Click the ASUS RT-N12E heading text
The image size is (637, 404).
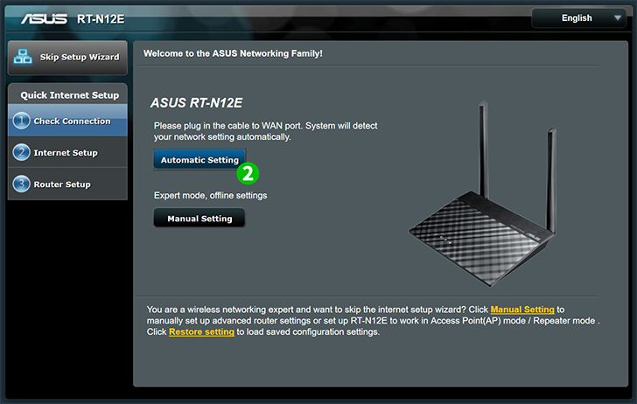pos(196,102)
